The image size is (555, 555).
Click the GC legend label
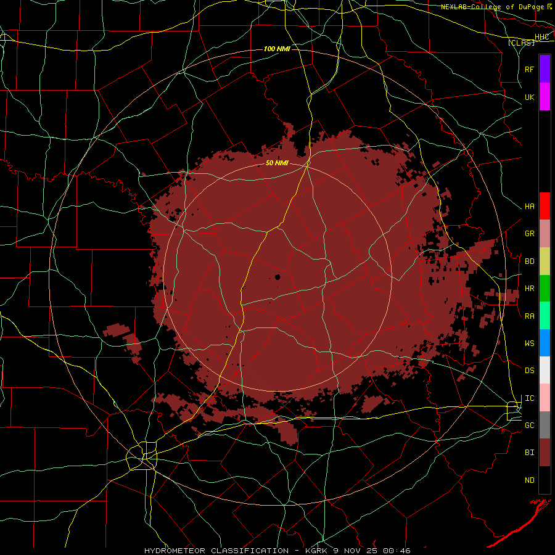tap(530, 425)
